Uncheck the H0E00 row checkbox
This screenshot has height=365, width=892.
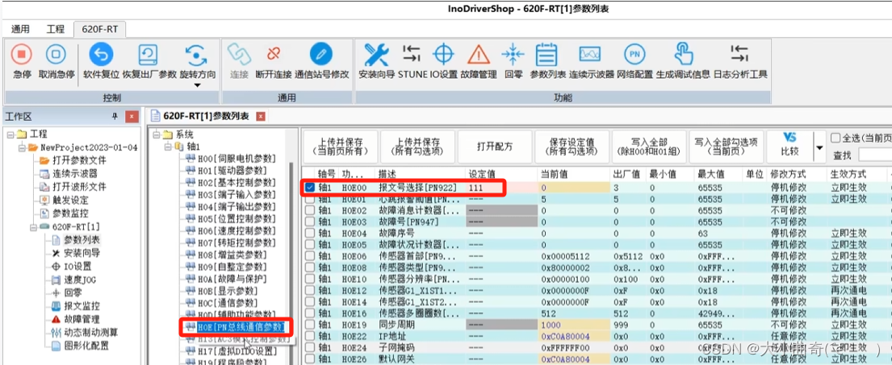coord(309,187)
